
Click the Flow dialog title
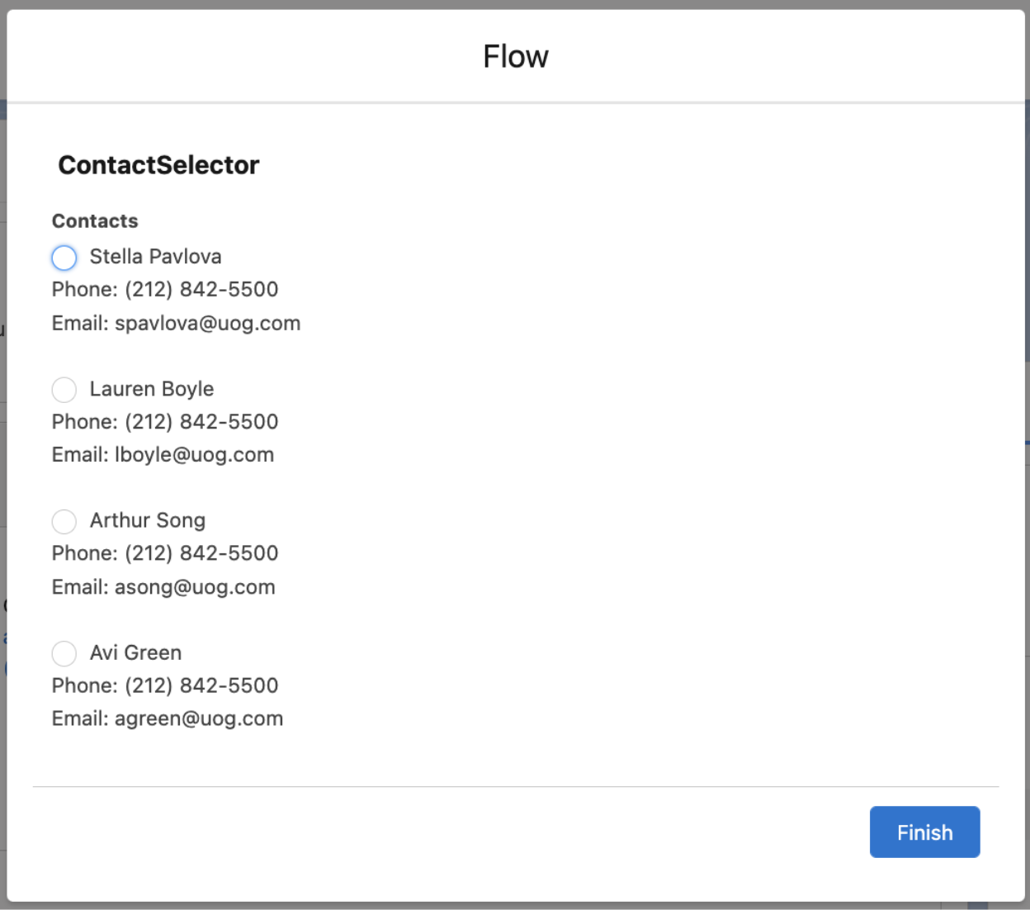tap(515, 55)
